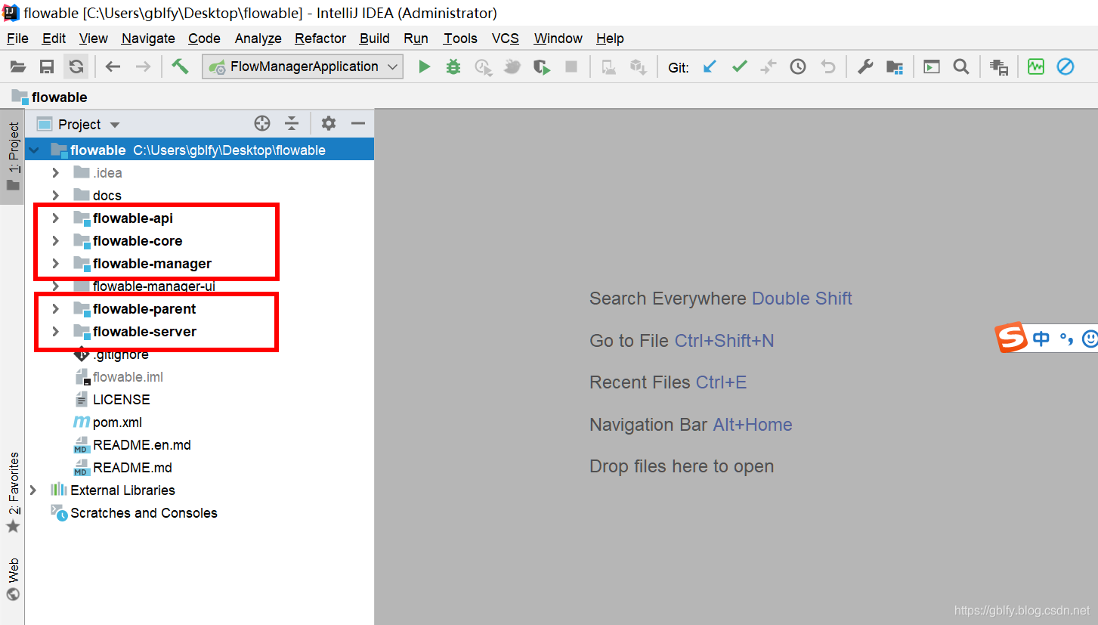Select the .gitignore file
This screenshot has height=625, width=1098.
click(121, 354)
